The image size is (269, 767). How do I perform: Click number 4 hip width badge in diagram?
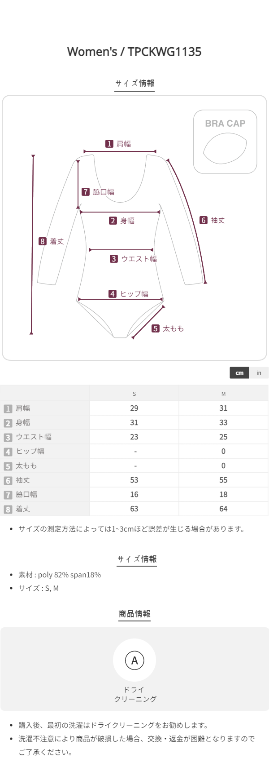(x=113, y=294)
